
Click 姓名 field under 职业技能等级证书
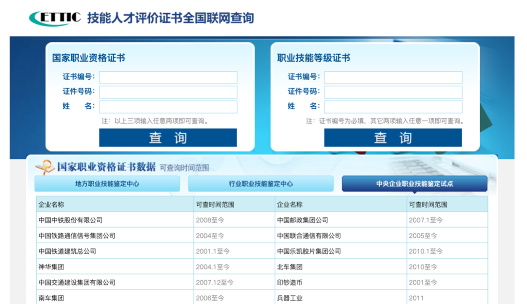393,107
